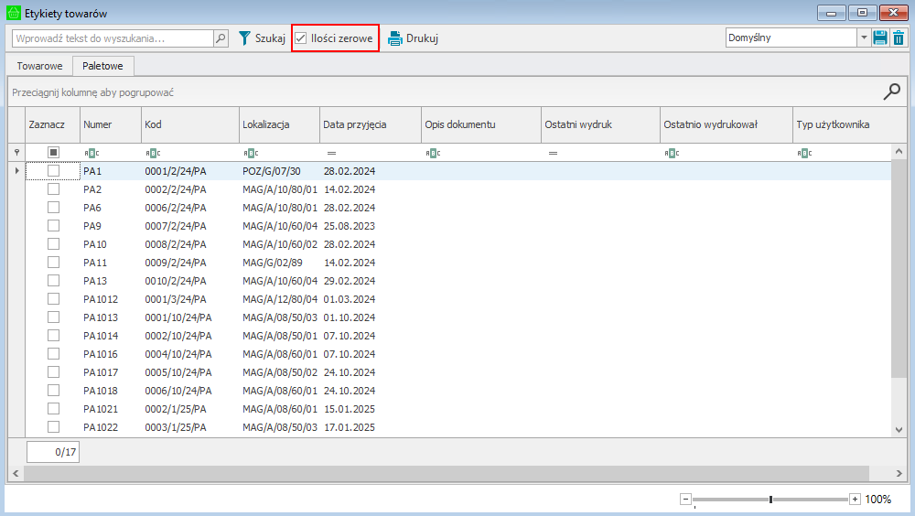Toggle the select-all checkbox under Zaznacz
Screen dimensions: 915x516
tap(53, 153)
